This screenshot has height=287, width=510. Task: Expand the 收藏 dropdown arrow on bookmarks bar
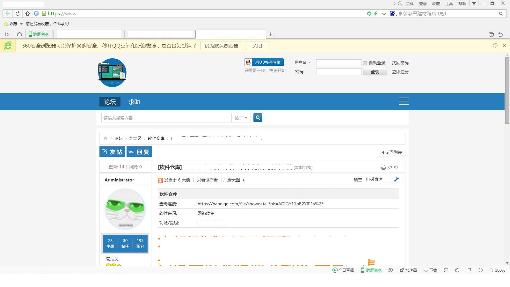[x=21, y=24]
